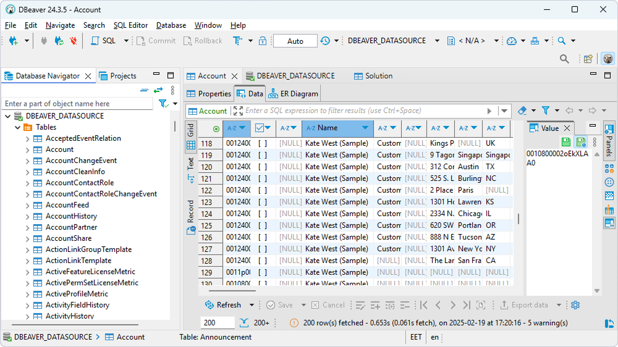Click the results settings gear icon
Screen dimensions: 618x347
tap(575, 305)
